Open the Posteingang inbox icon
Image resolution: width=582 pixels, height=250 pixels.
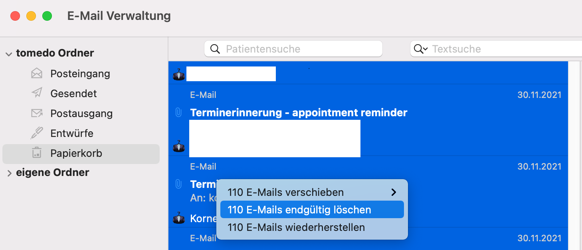[x=37, y=74]
